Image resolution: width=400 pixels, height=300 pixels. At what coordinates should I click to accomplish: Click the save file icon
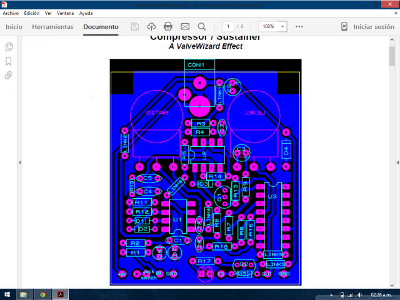134,27
